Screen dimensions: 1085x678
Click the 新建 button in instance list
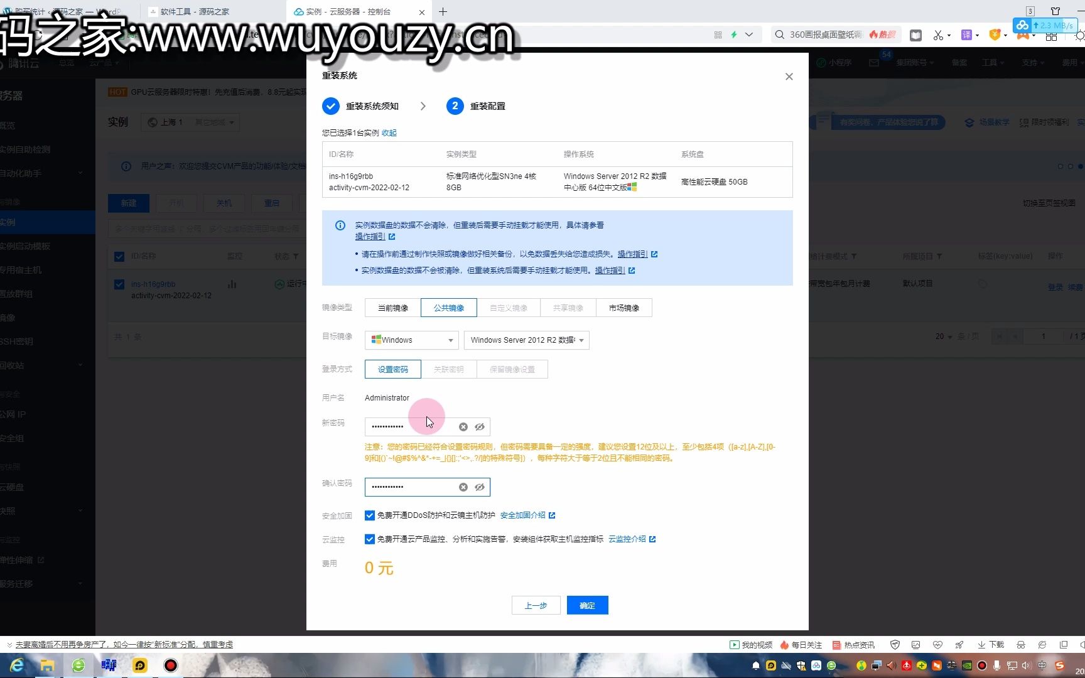(129, 203)
